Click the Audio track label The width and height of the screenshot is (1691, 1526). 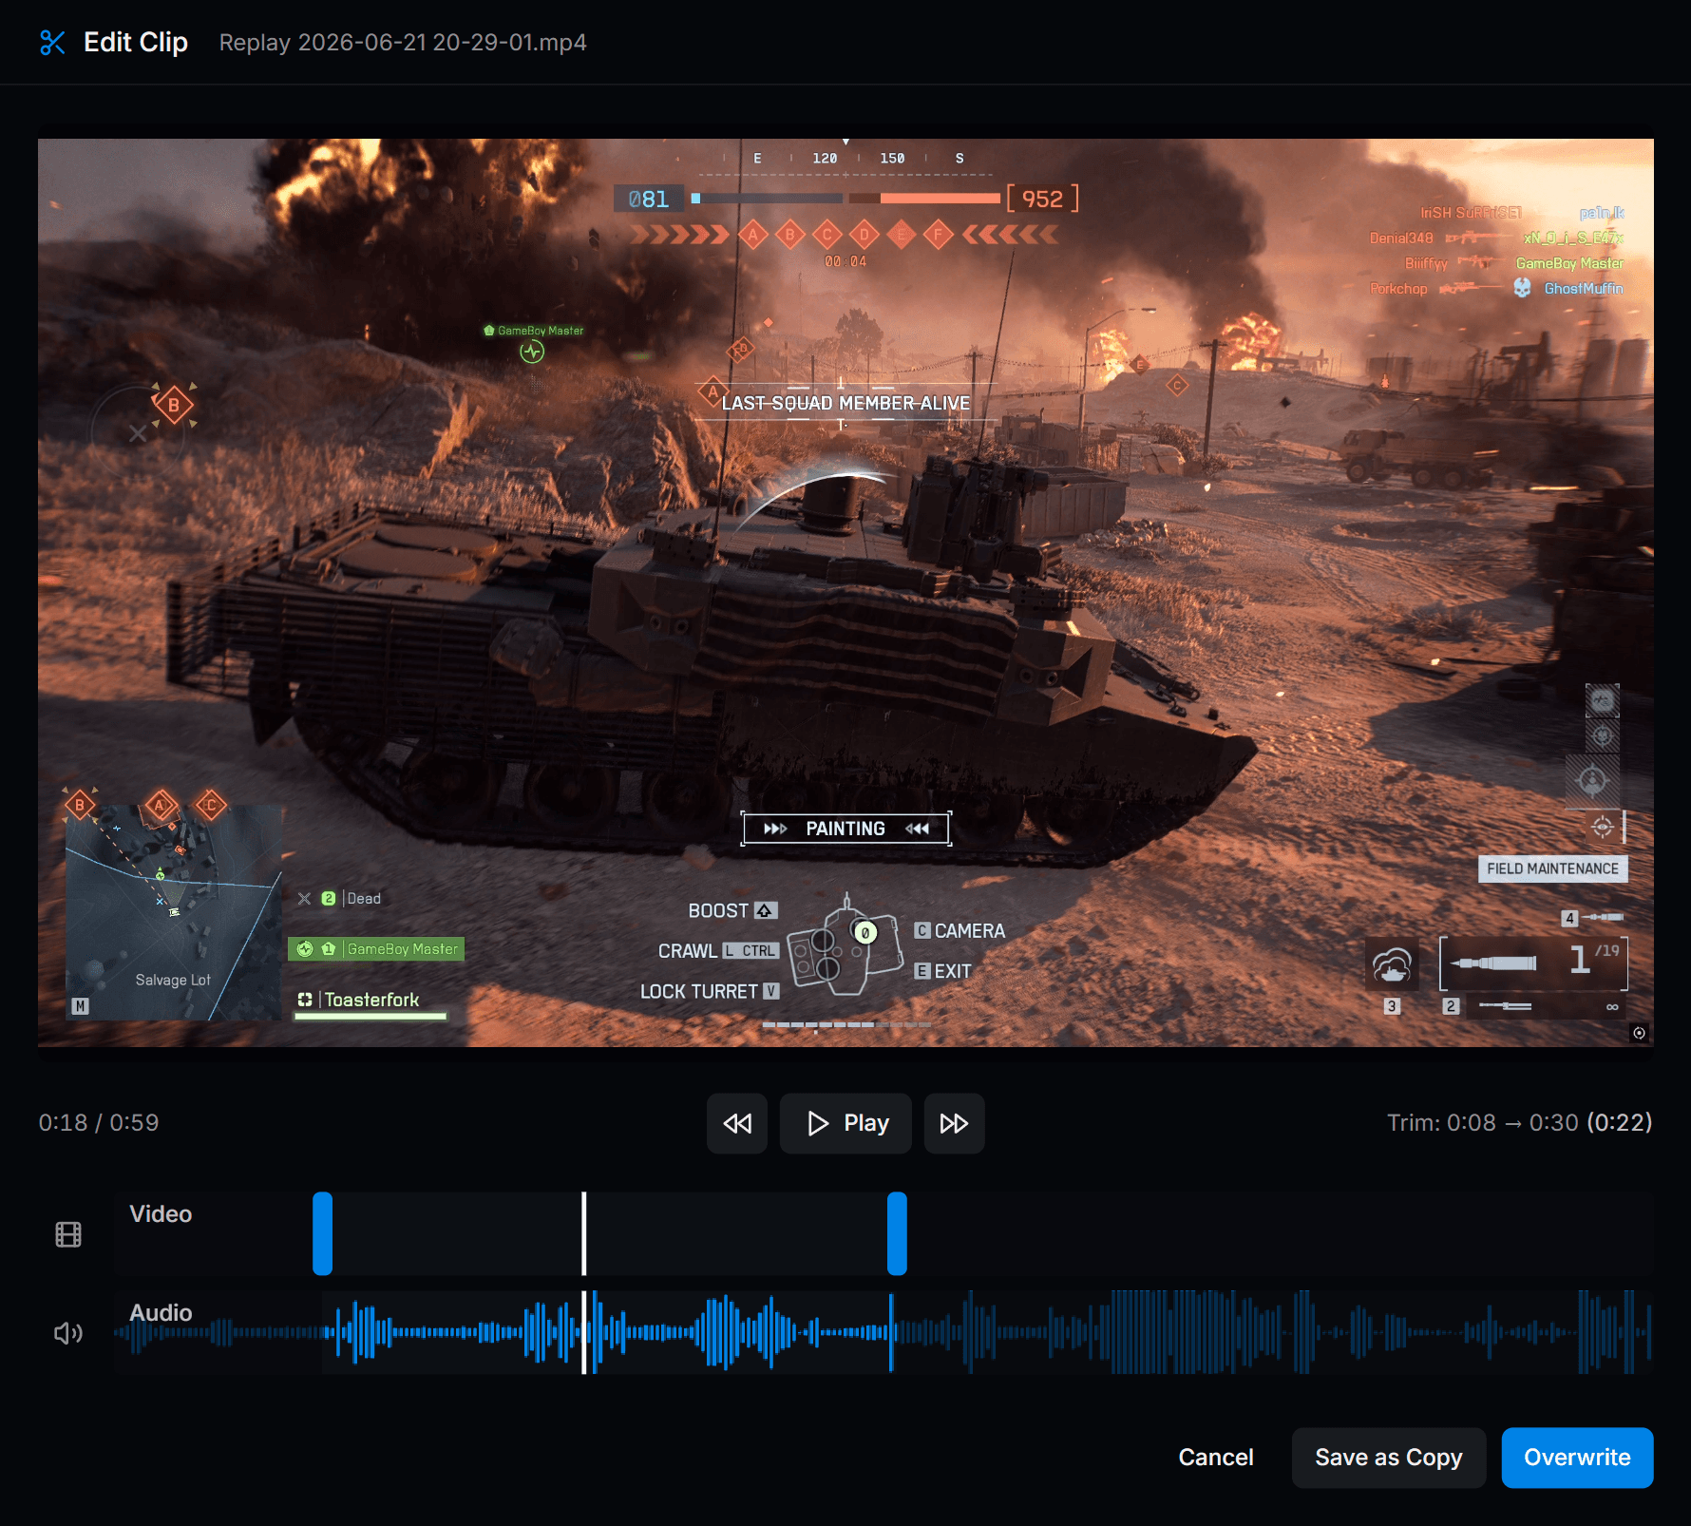point(161,1313)
